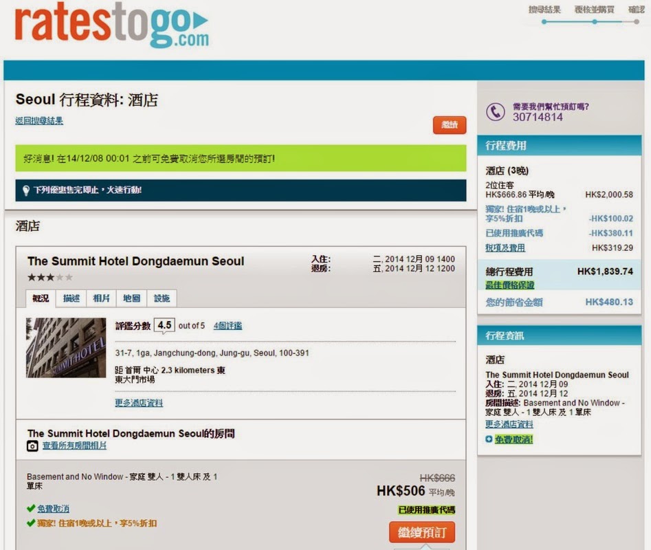Open 最佳價格保證 link in cost panel
Image resolution: width=651 pixels, height=550 pixels.
pyautogui.click(x=509, y=285)
